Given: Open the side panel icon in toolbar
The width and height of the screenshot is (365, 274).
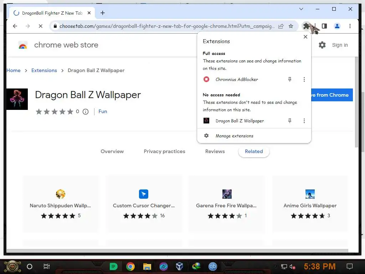Looking at the screenshot, I should 324,26.
